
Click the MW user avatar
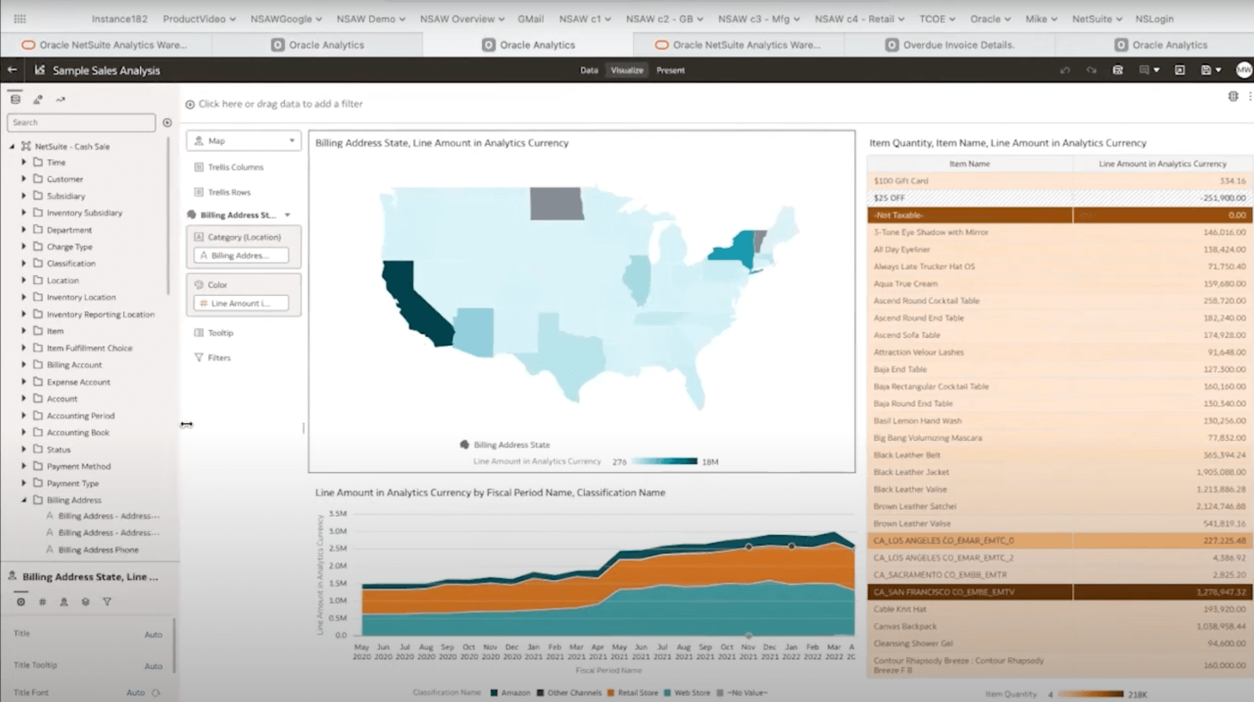click(x=1243, y=70)
